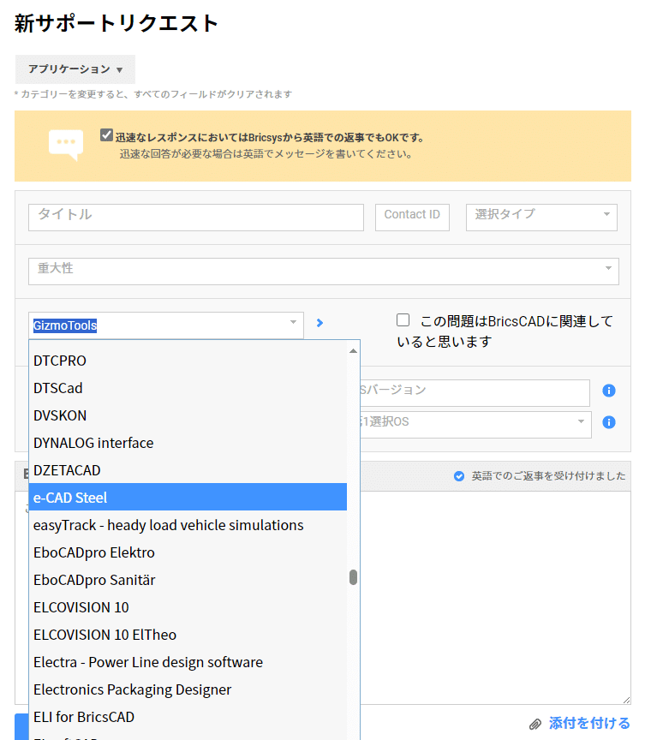Image resolution: width=645 pixels, height=740 pixels.
Task: Click the blue checkmark by 英語でのご返事を受け付けました
Action: tap(458, 476)
